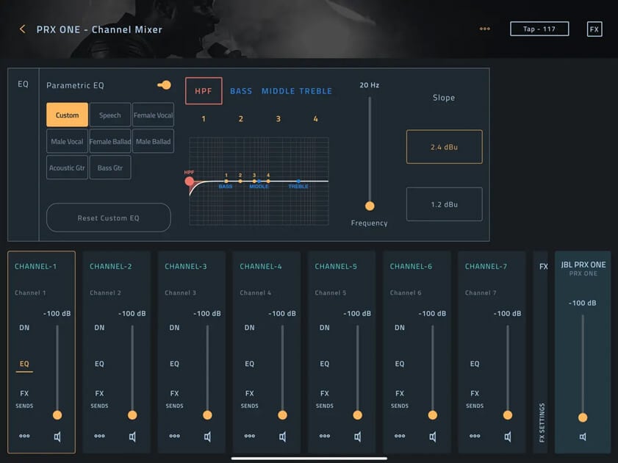Open FX Sends on Channel-2
618x463 pixels.
99,399
